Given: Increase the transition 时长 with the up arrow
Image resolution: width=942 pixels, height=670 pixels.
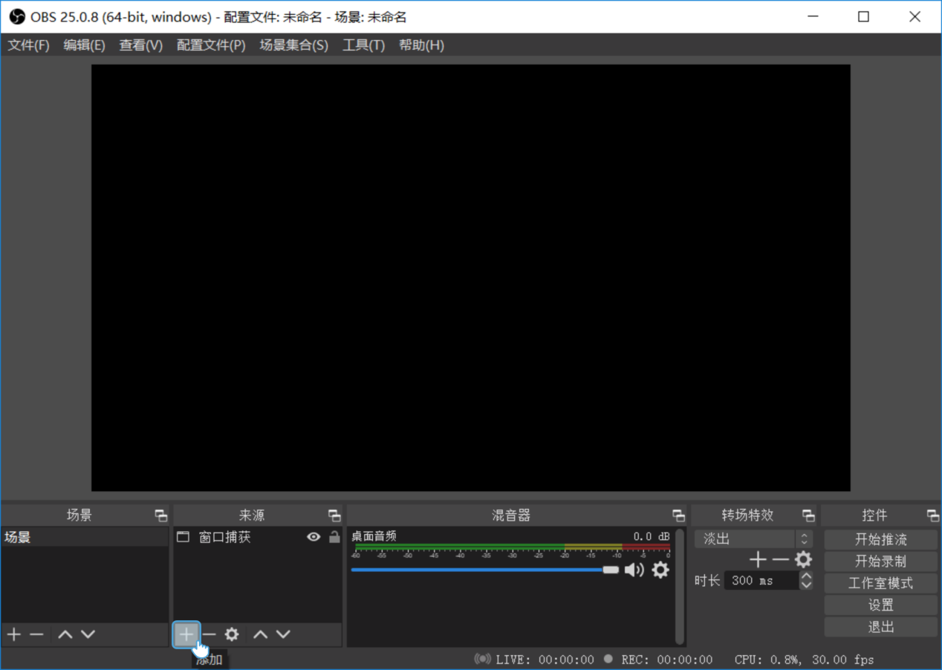Looking at the screenshot, I should click(x=806, y=576).
